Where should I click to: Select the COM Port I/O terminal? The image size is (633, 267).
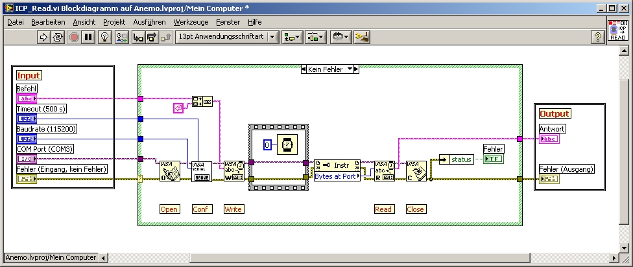pyautogui.click(x=27, y=159)
